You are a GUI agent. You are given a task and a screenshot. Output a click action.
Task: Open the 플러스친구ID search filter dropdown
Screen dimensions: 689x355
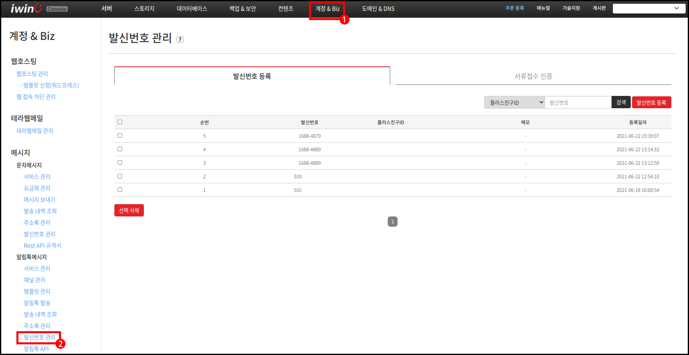tap(514, 102)
